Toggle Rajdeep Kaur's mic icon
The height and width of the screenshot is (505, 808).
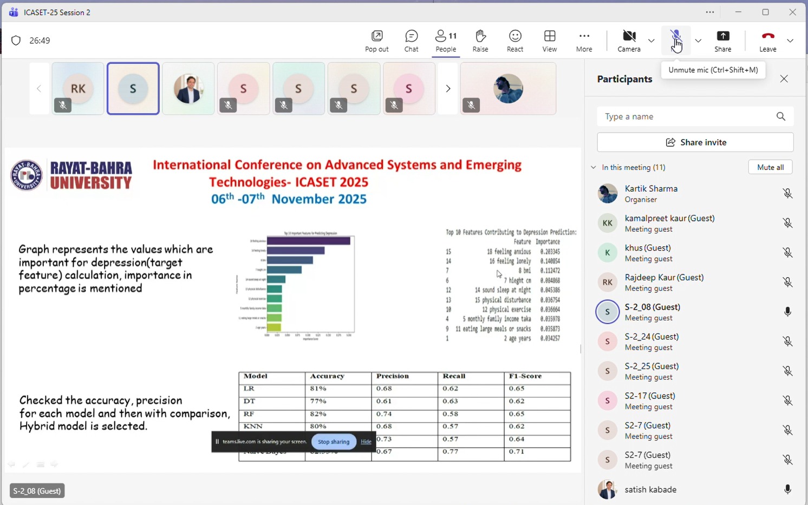(x=787, y=282)
